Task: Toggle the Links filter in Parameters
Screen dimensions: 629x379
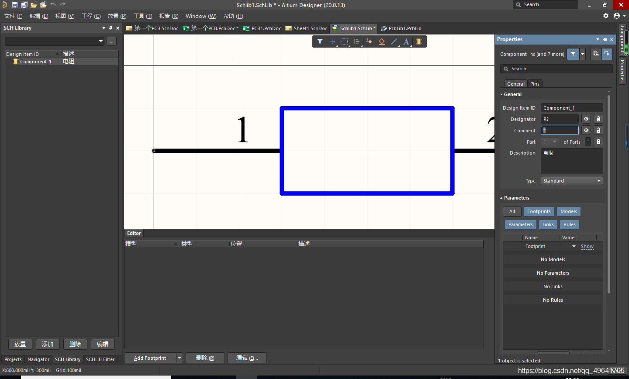Action: tap(548, 224)
